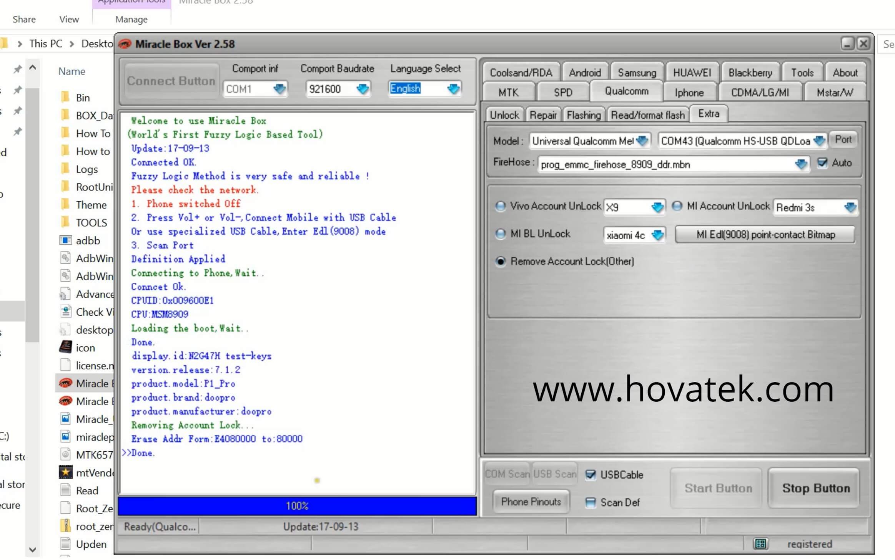
Task: Click the Bin folder icon in Explorer
Action: click(65, 97)
